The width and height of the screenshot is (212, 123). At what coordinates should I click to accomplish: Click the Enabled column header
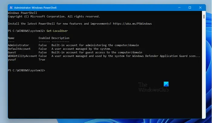[44, 38]
